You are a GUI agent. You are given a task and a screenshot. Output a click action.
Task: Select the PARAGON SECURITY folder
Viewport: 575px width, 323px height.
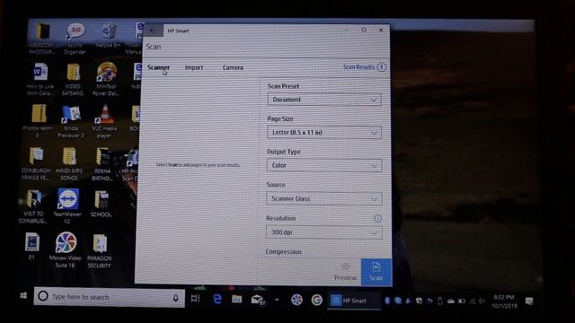pyautogui.click(x=100, y=251)
